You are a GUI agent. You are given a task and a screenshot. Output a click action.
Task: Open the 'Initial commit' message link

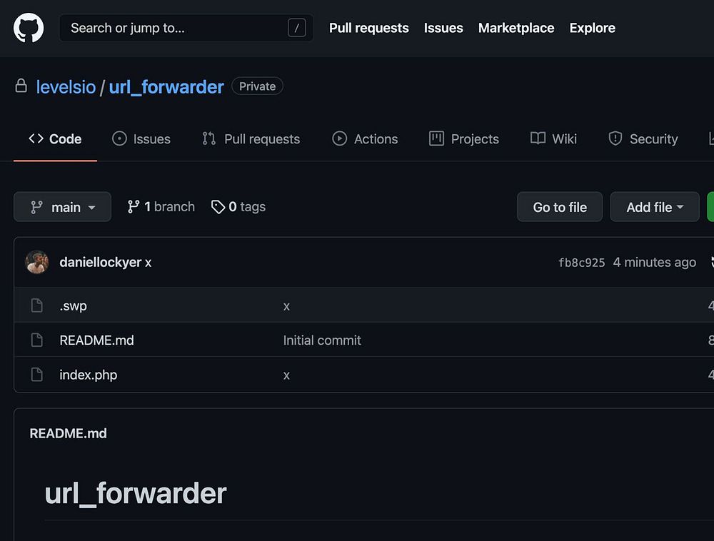(322, 340)
